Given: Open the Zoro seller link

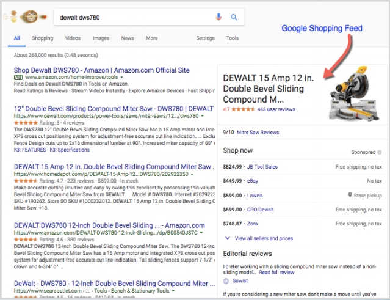Looking at the screenshot, I should (x=252, y=224).
